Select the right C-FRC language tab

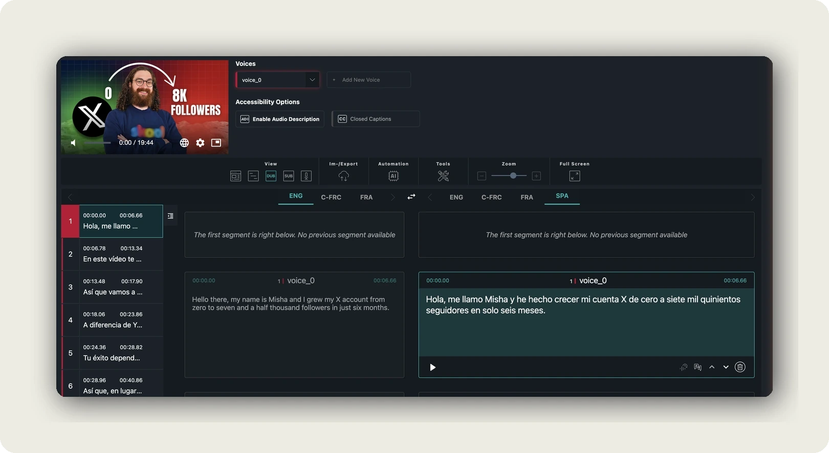coord(492,197)
